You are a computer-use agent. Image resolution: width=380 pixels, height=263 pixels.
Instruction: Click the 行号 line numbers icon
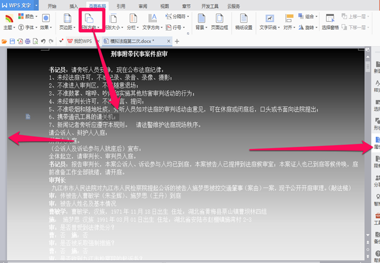coord(168,27)
